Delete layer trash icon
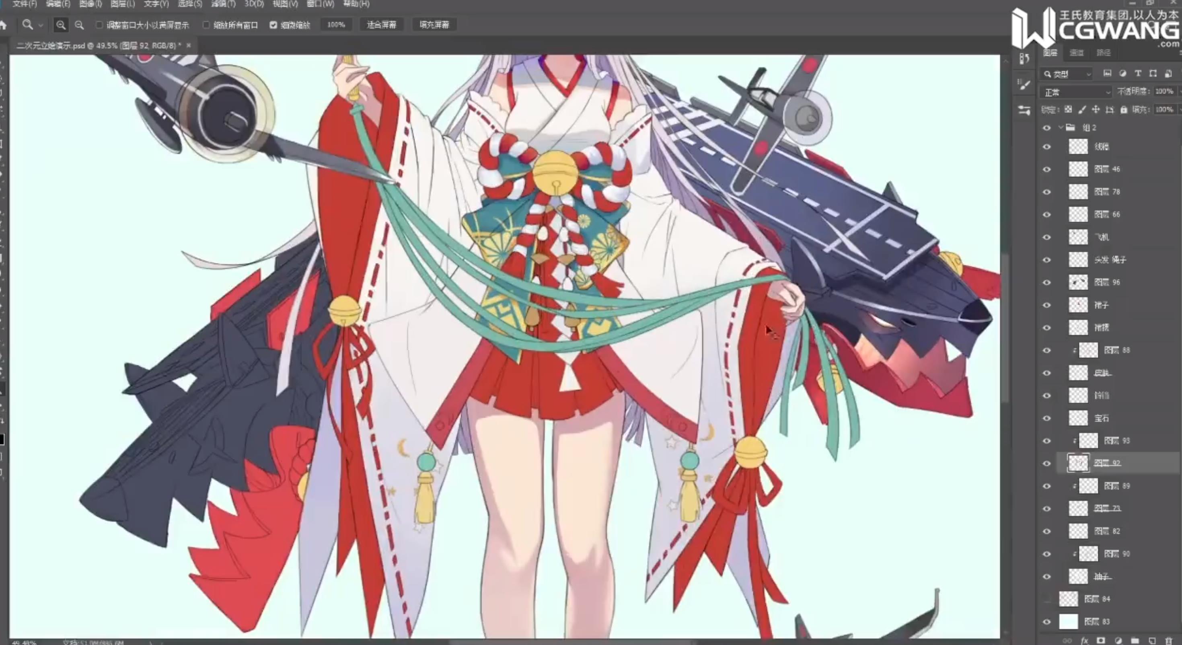The width and height of the screenshot is (1182, 645). [1169, 641]
